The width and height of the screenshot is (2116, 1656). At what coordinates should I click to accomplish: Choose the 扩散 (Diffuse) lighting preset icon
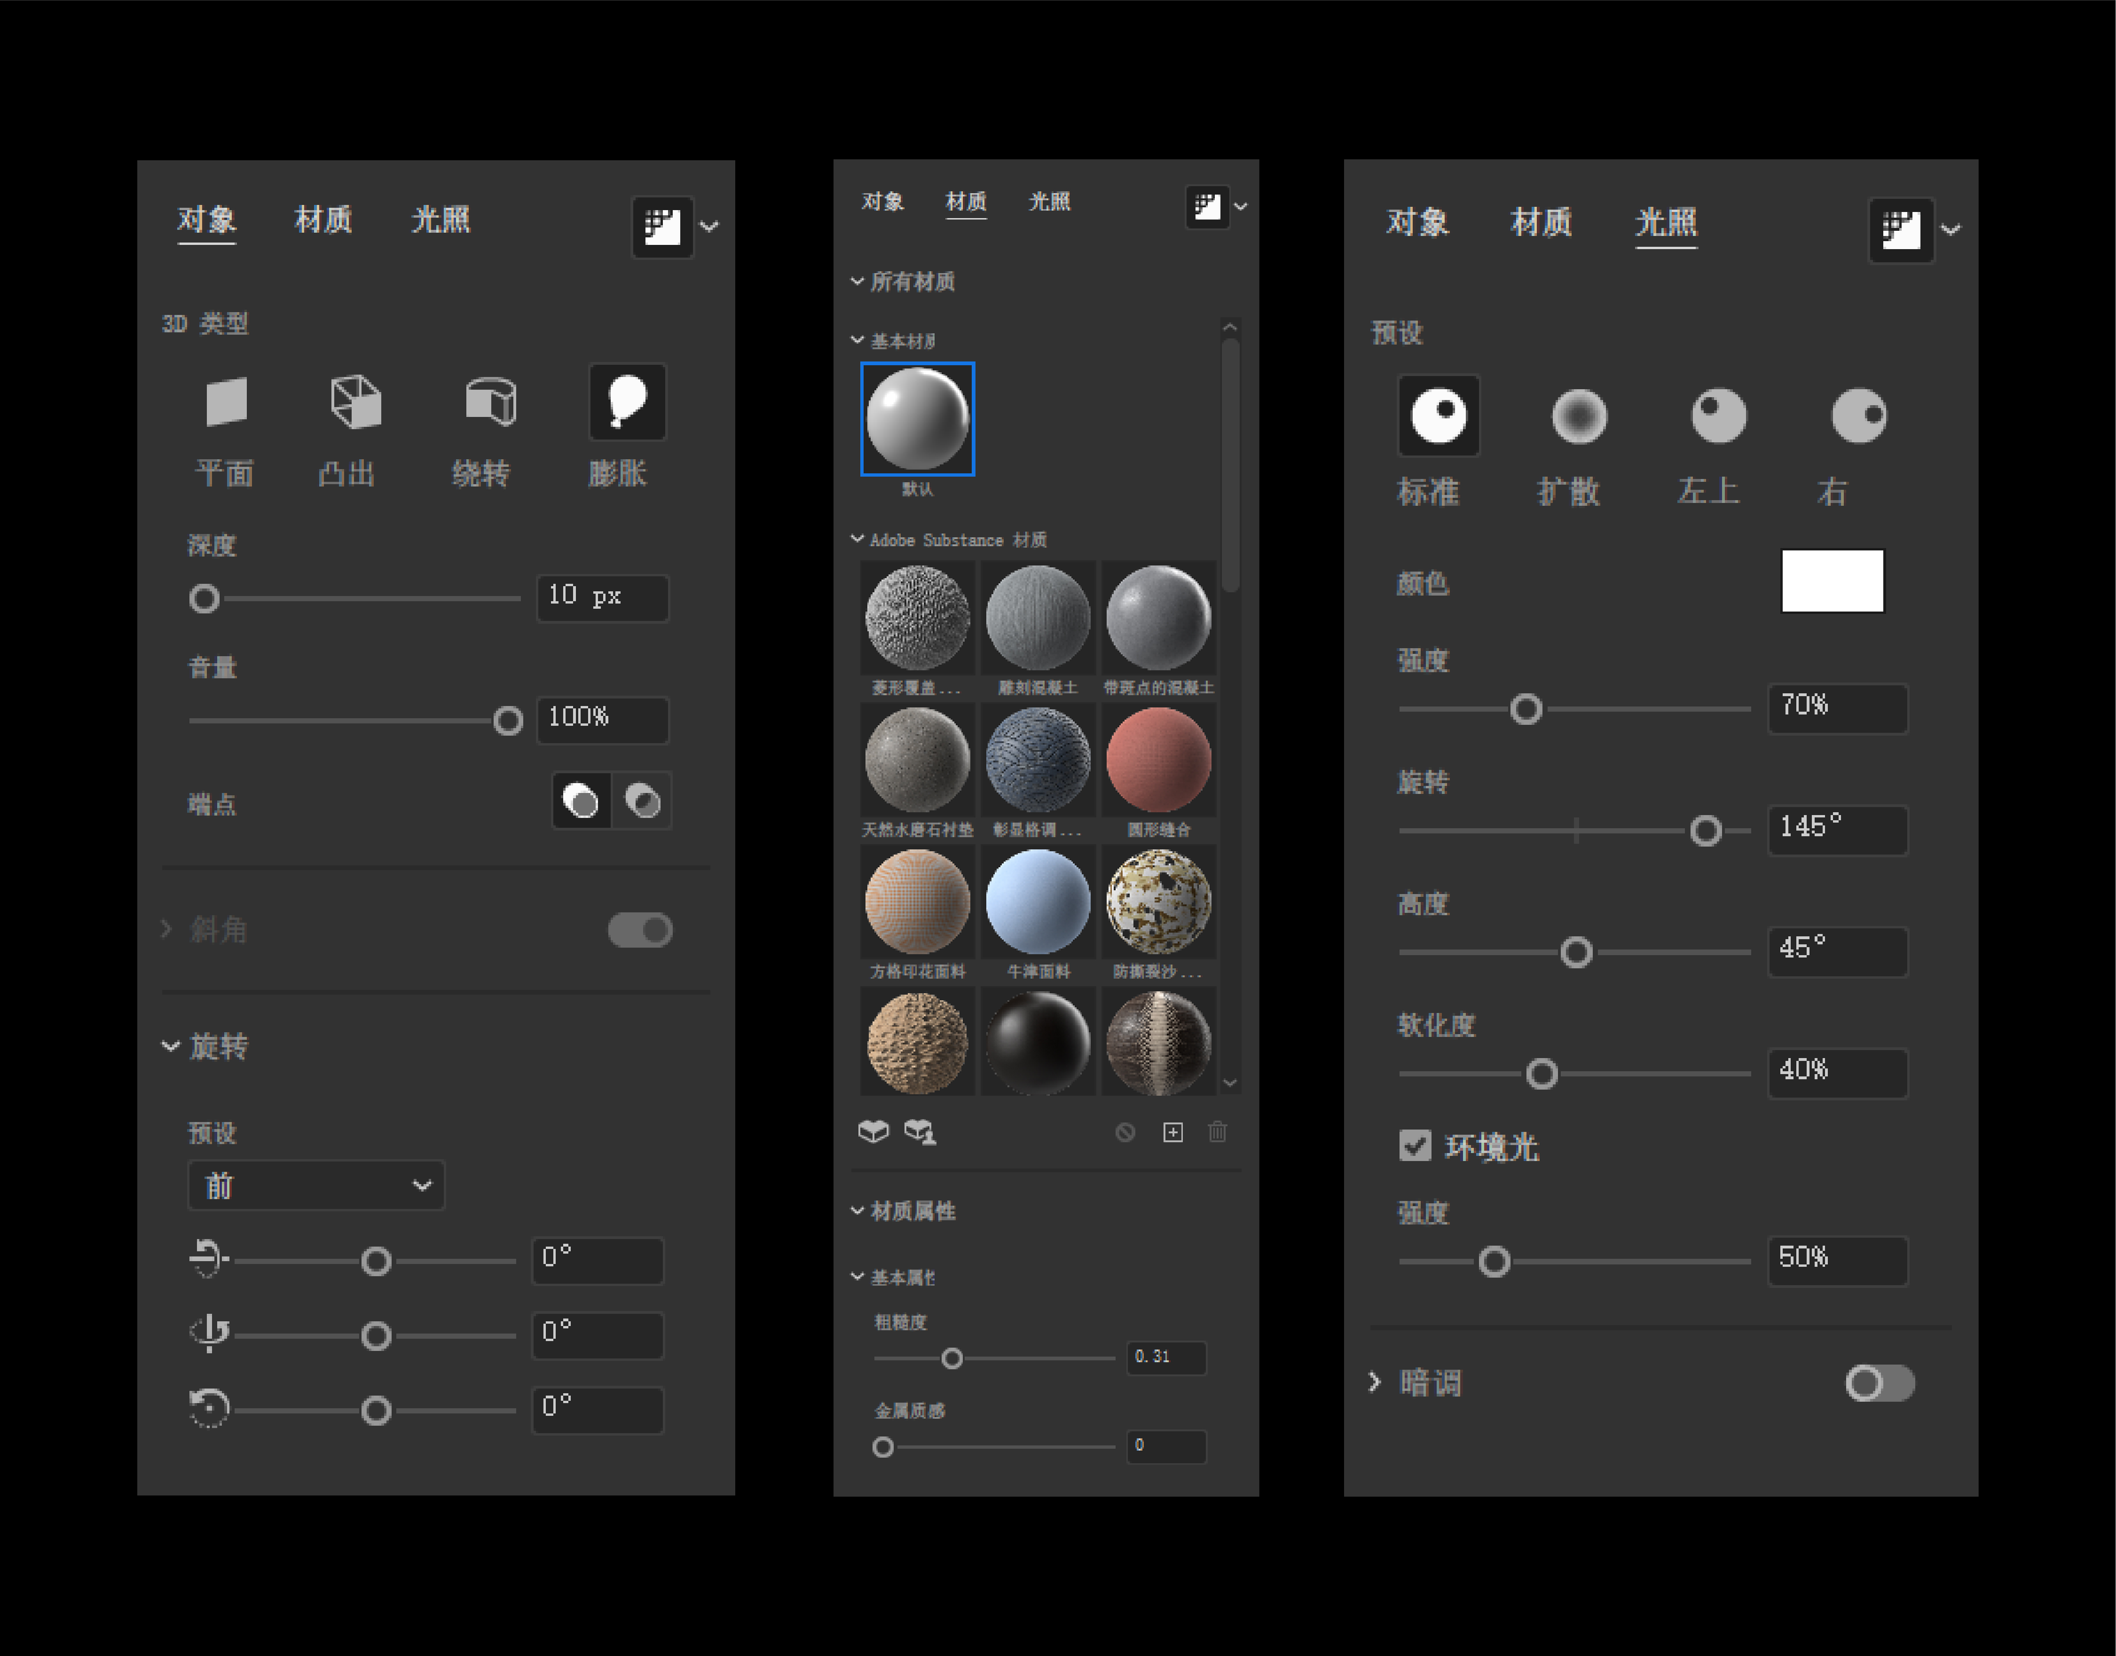[1579, 416]
